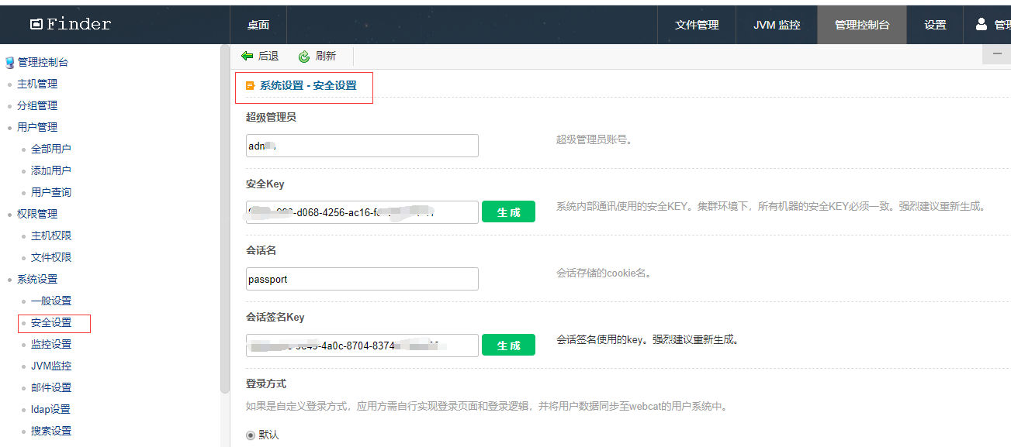Switch to 管理控制台 in top menu
The image size is (1011, 447).
[862, 25]
